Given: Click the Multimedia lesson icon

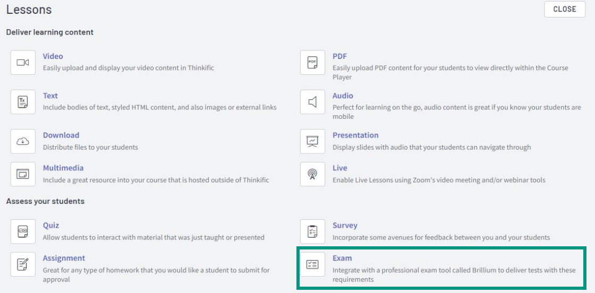Looking at the screenshot, I should pyautogui.click(x=23, y=174).
